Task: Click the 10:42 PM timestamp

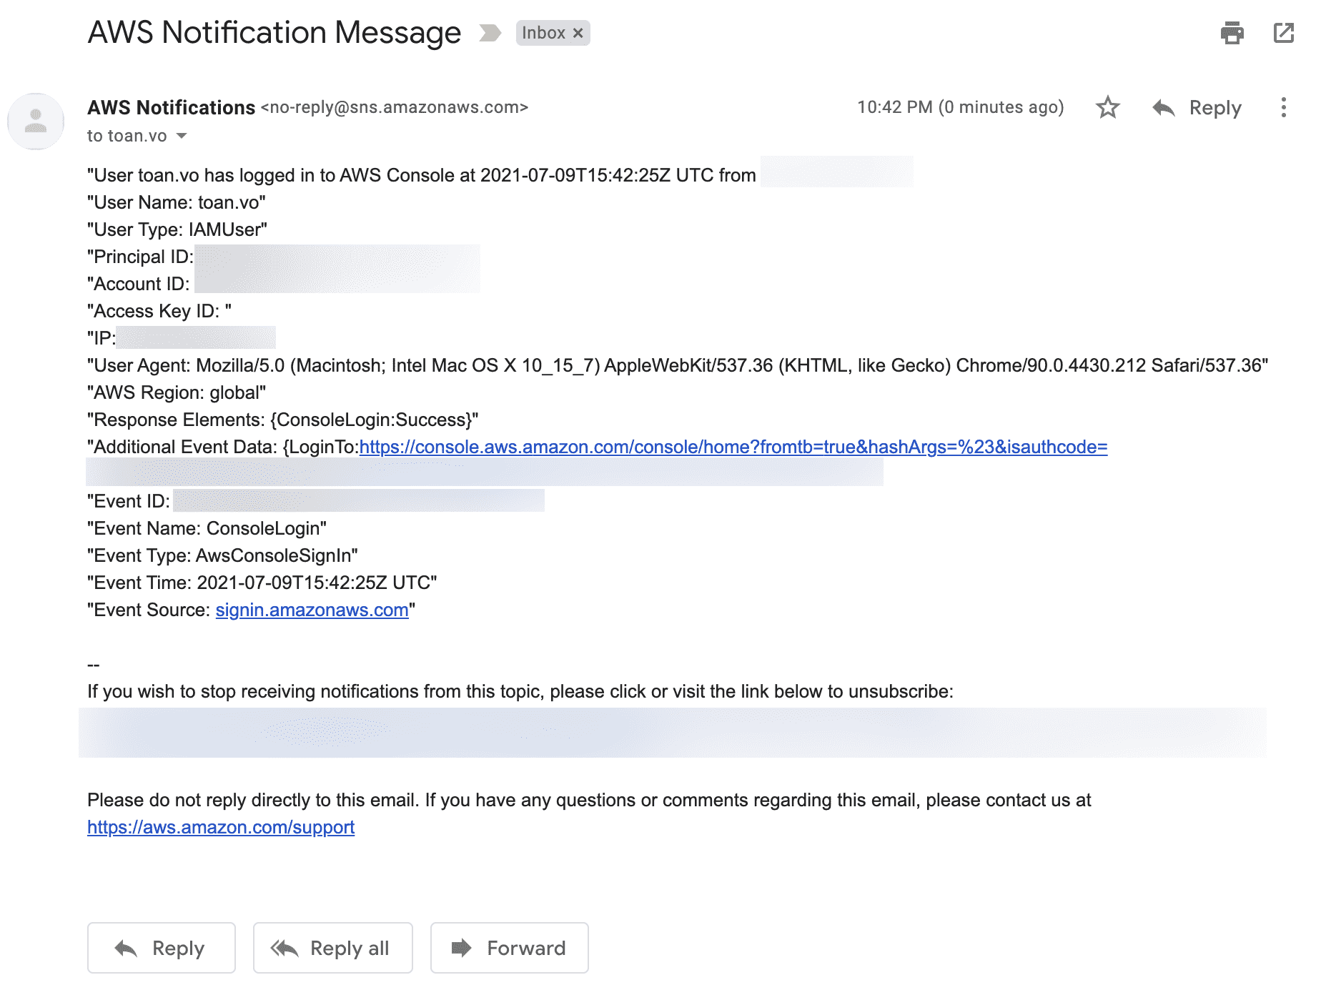Action: (x=960, y=107)
